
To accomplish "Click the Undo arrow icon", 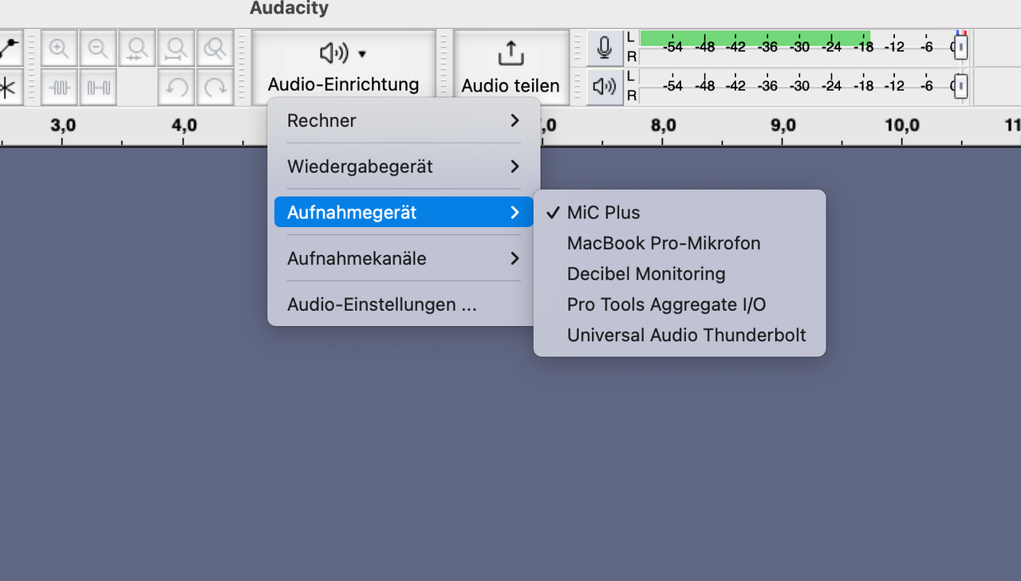I will click(176, 87).
